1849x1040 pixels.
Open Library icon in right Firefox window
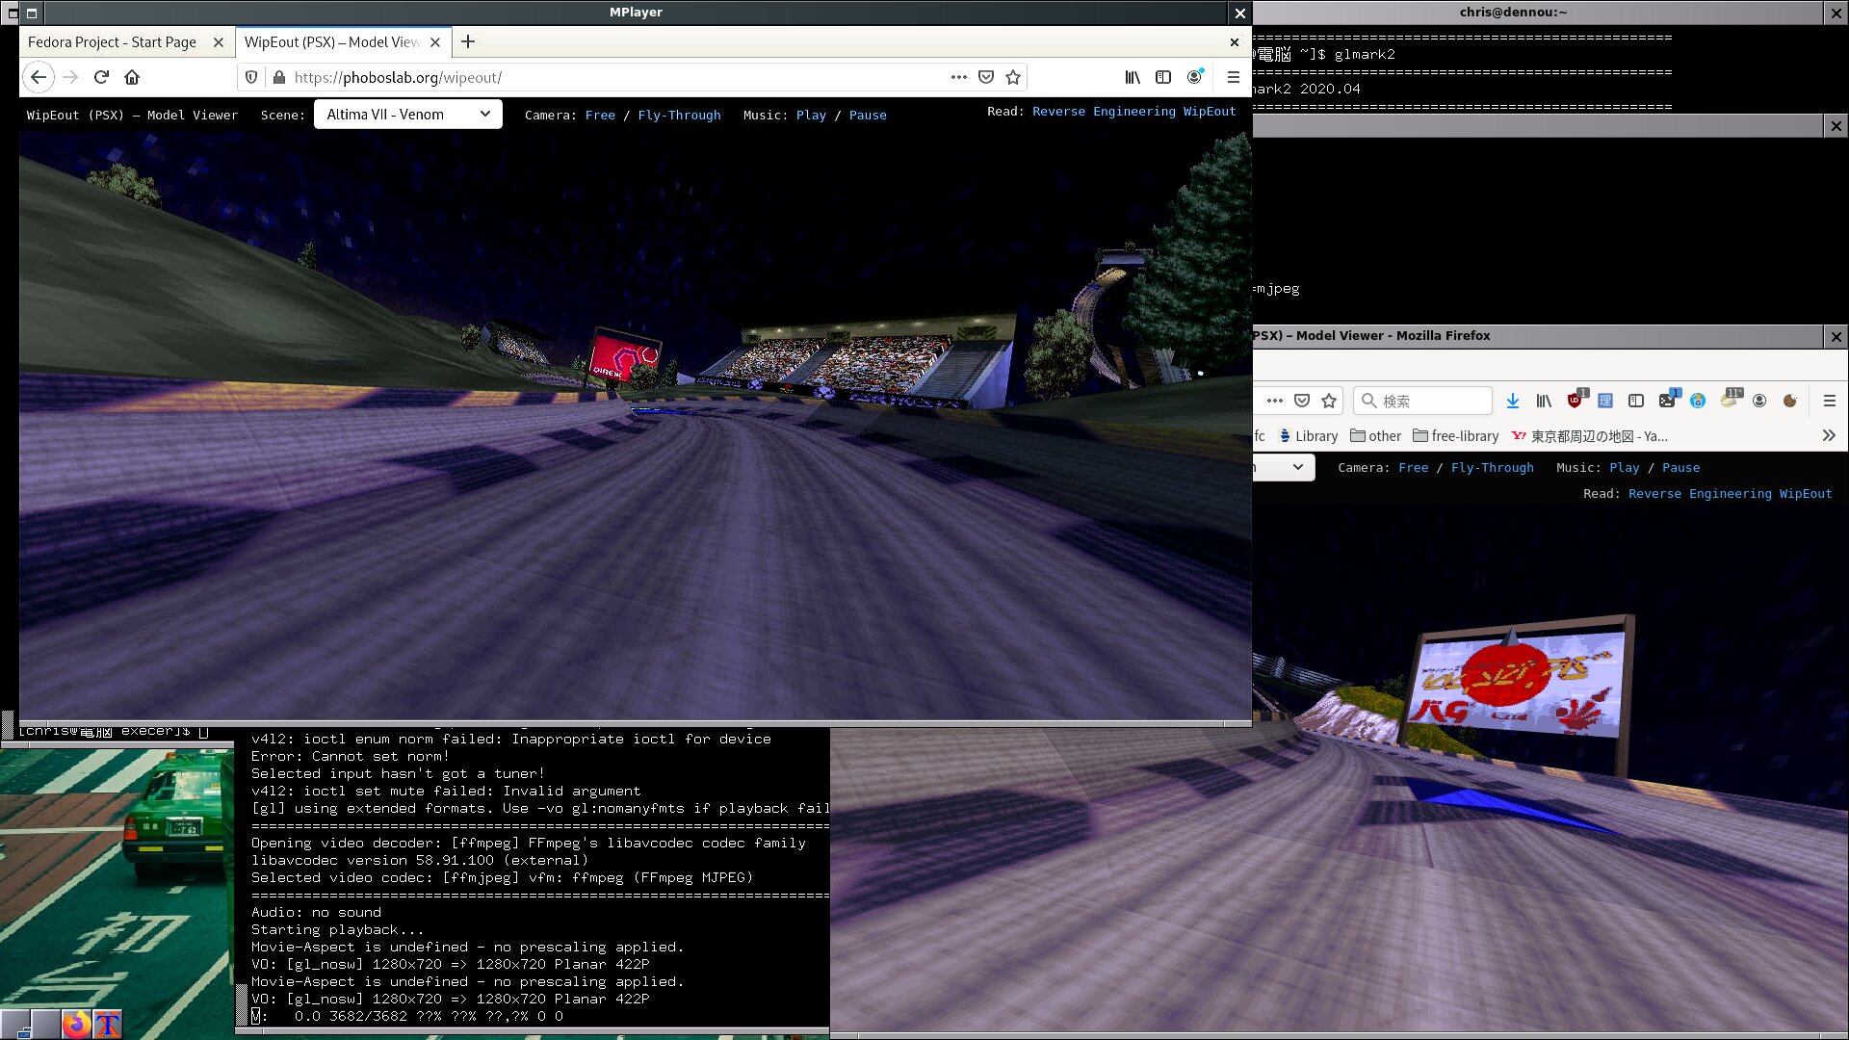point(1544,401)
